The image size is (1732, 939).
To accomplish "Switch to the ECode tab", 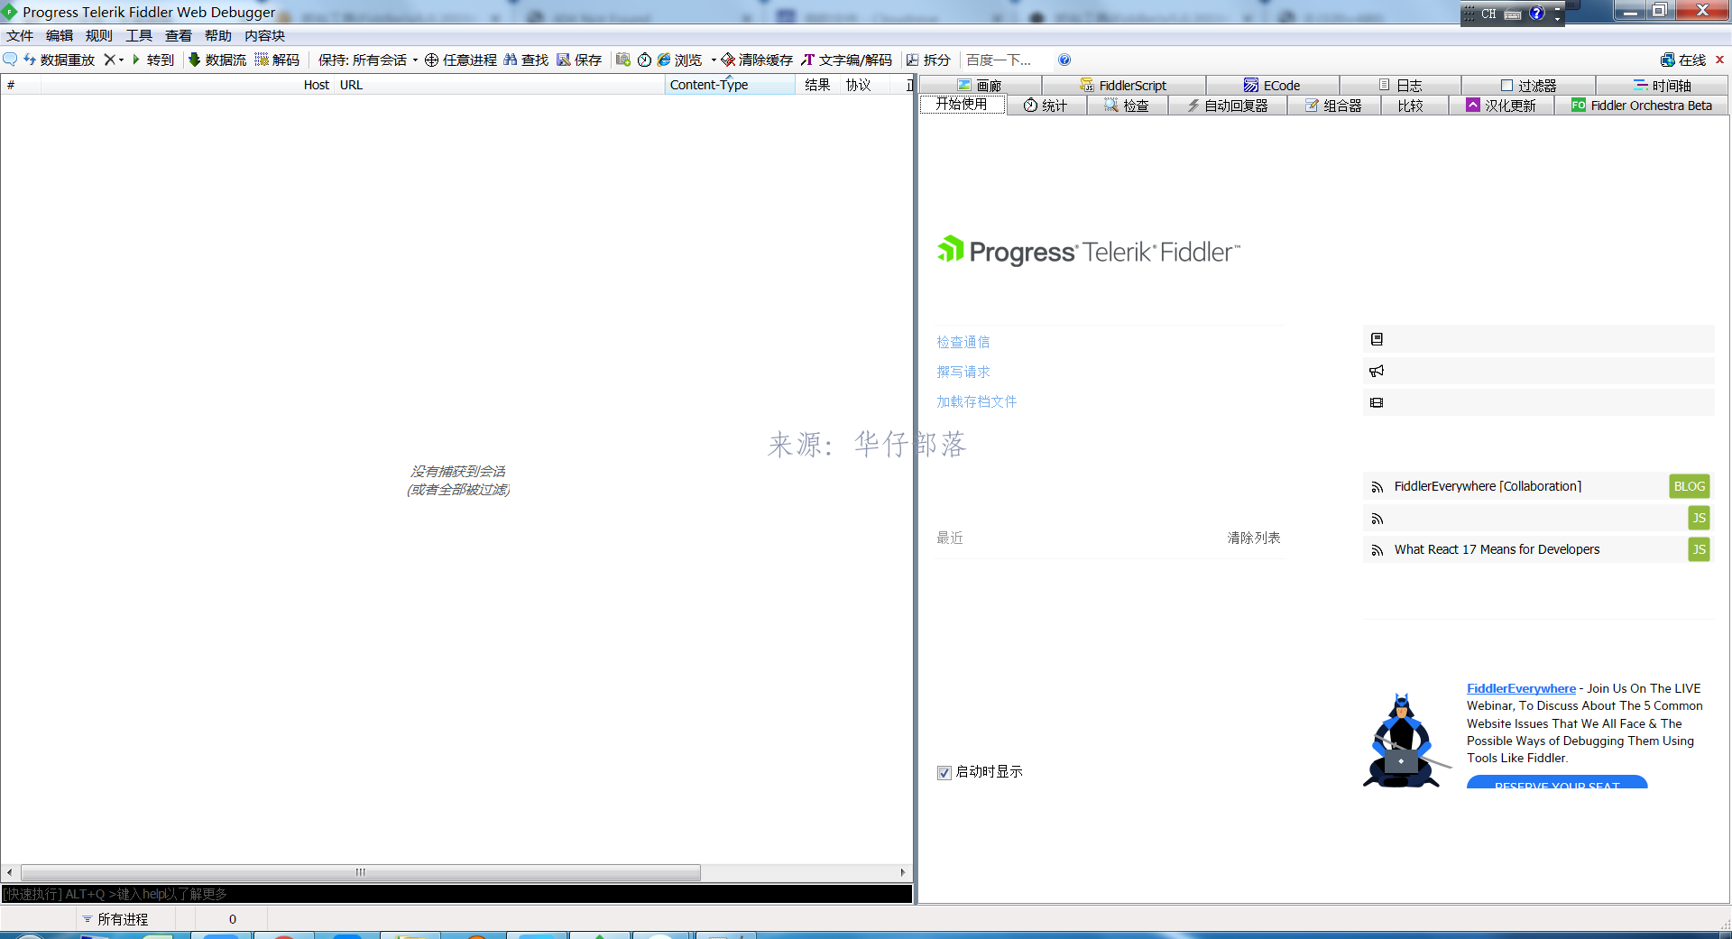I will click(1273, 85).
